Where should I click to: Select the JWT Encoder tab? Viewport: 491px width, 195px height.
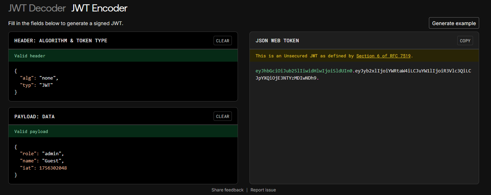pyautogui.click(x=99, y=8)
